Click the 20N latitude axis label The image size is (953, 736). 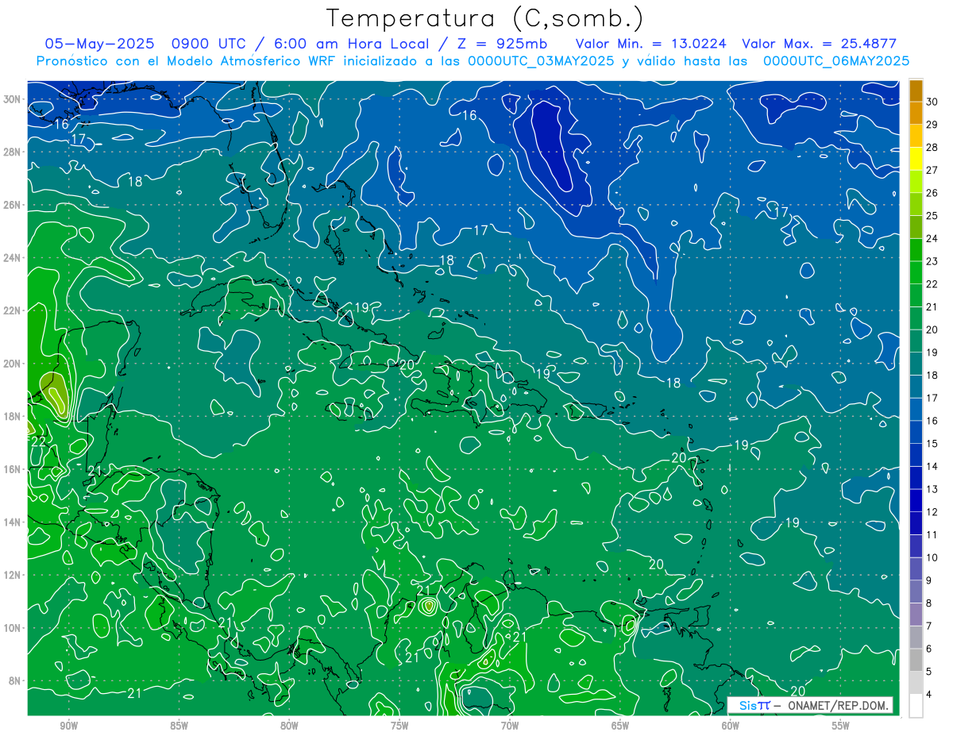point(13,364)
